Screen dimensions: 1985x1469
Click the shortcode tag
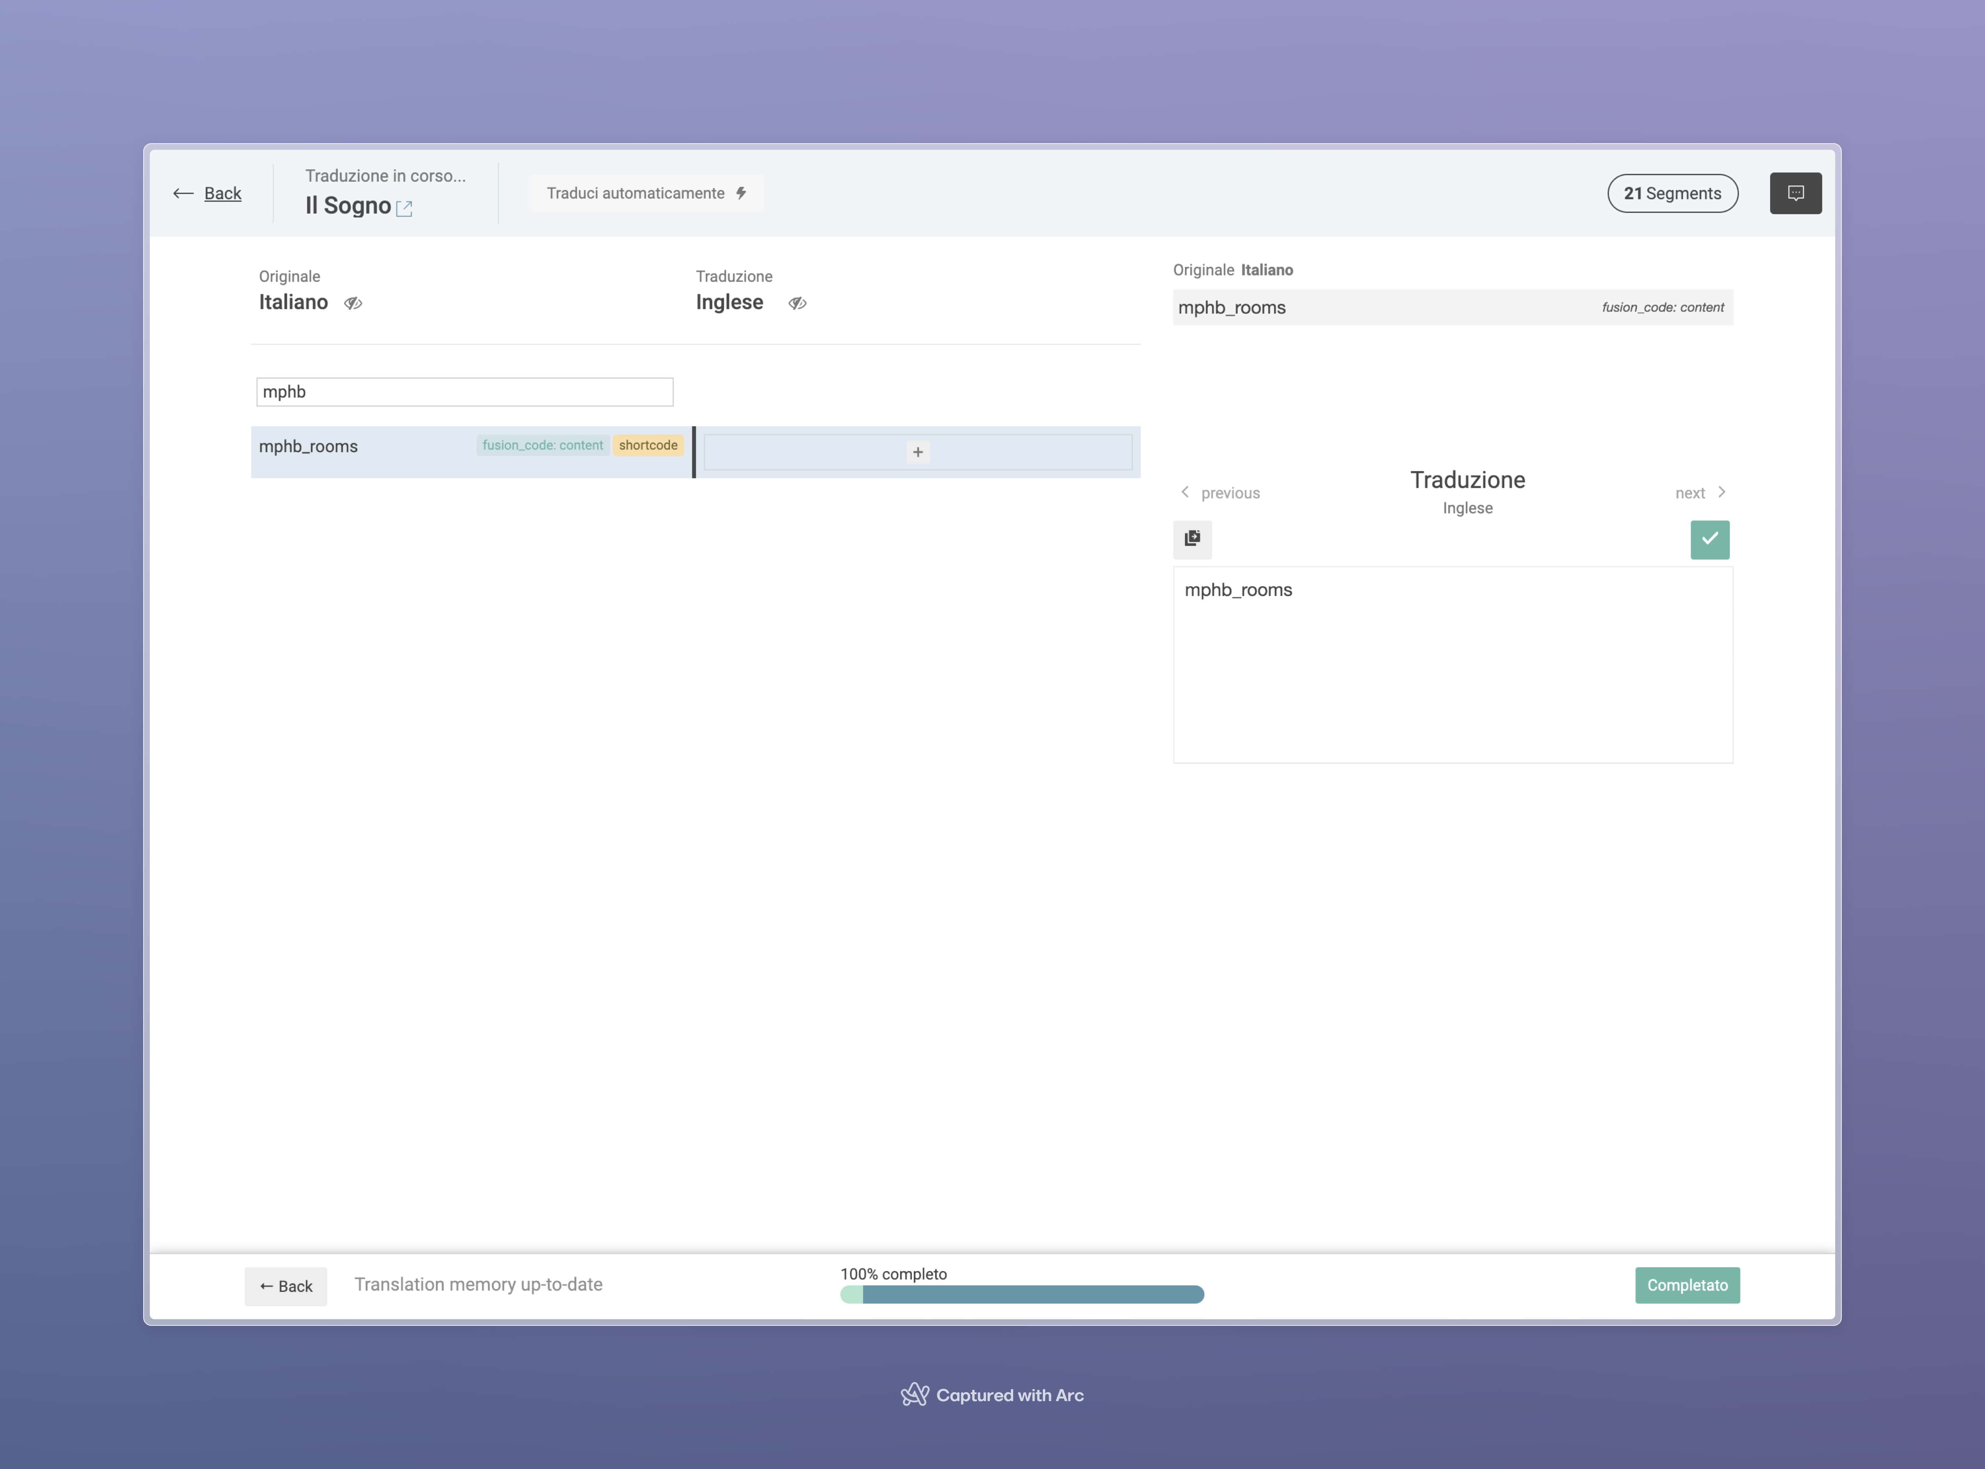648,445
